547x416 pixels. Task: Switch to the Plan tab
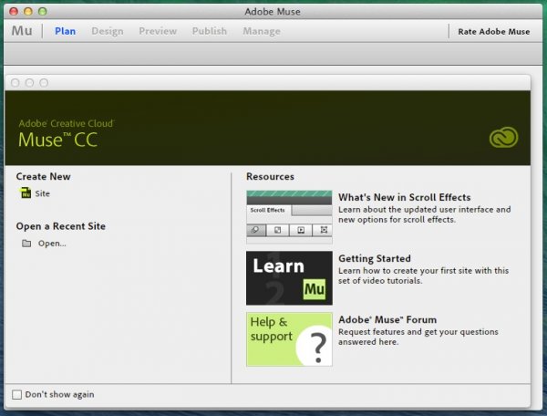pyautogui.click(x=66, y=31)
